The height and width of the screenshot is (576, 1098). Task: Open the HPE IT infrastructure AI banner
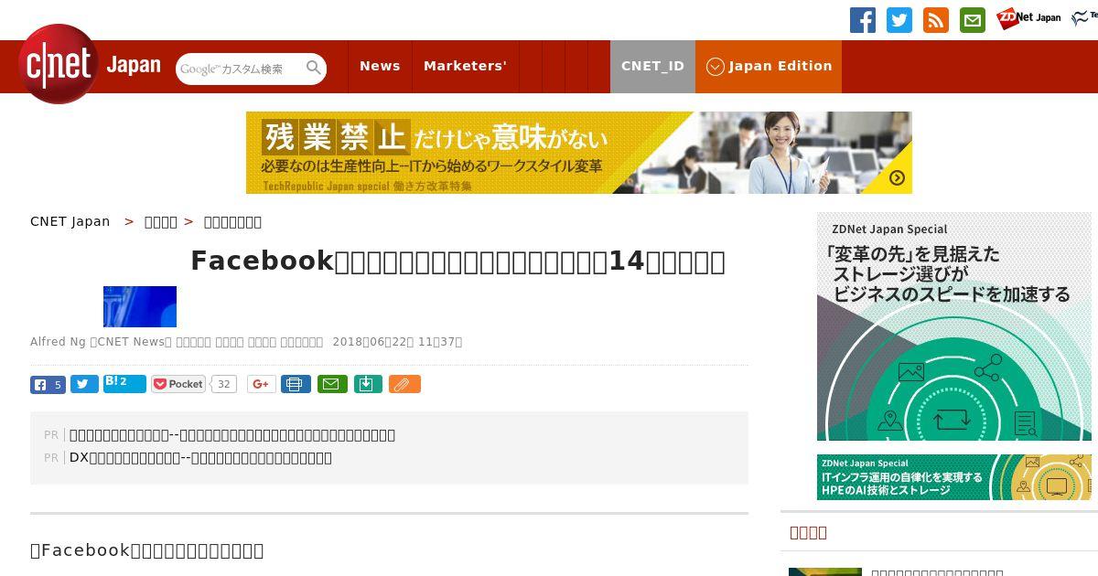click(x=954, y=477)
